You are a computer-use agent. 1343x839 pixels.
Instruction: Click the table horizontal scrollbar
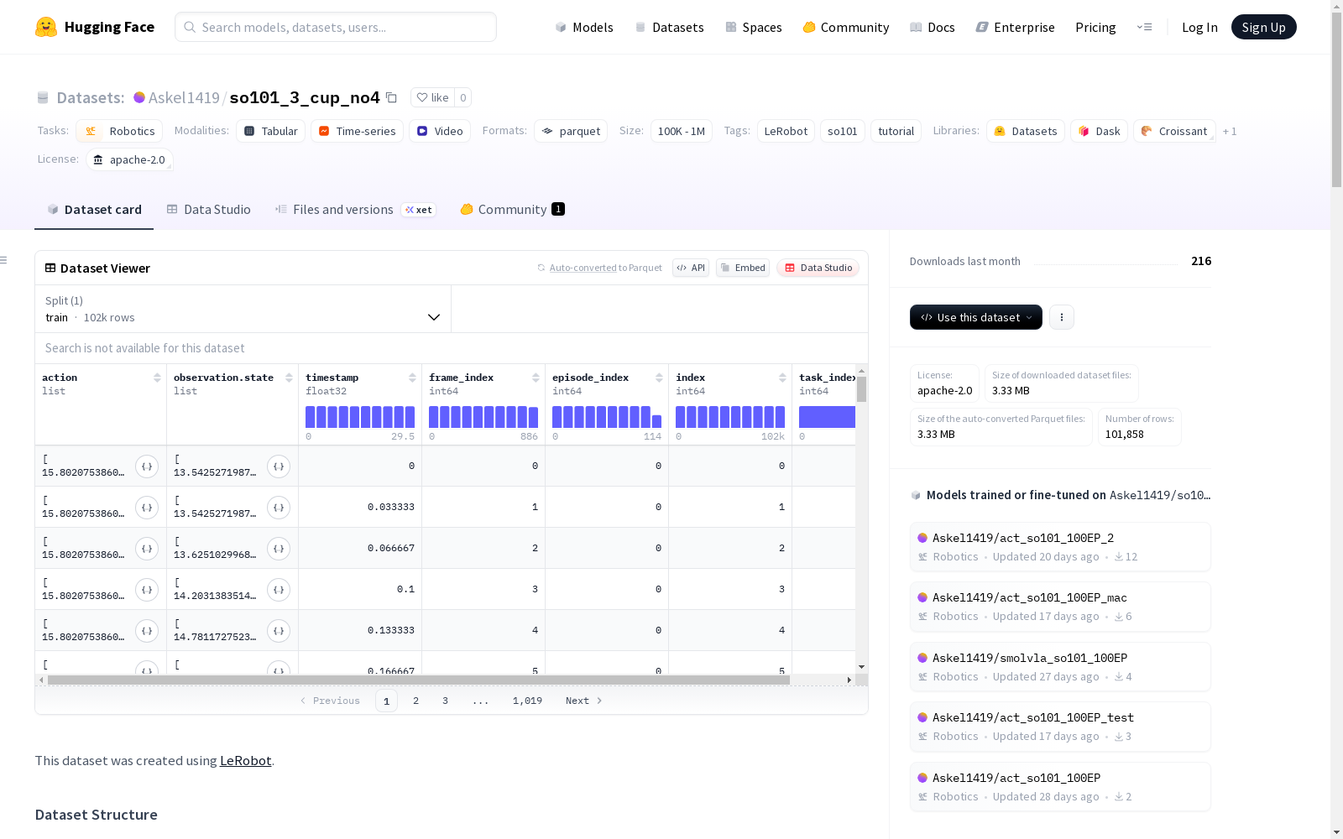(419, 680)
